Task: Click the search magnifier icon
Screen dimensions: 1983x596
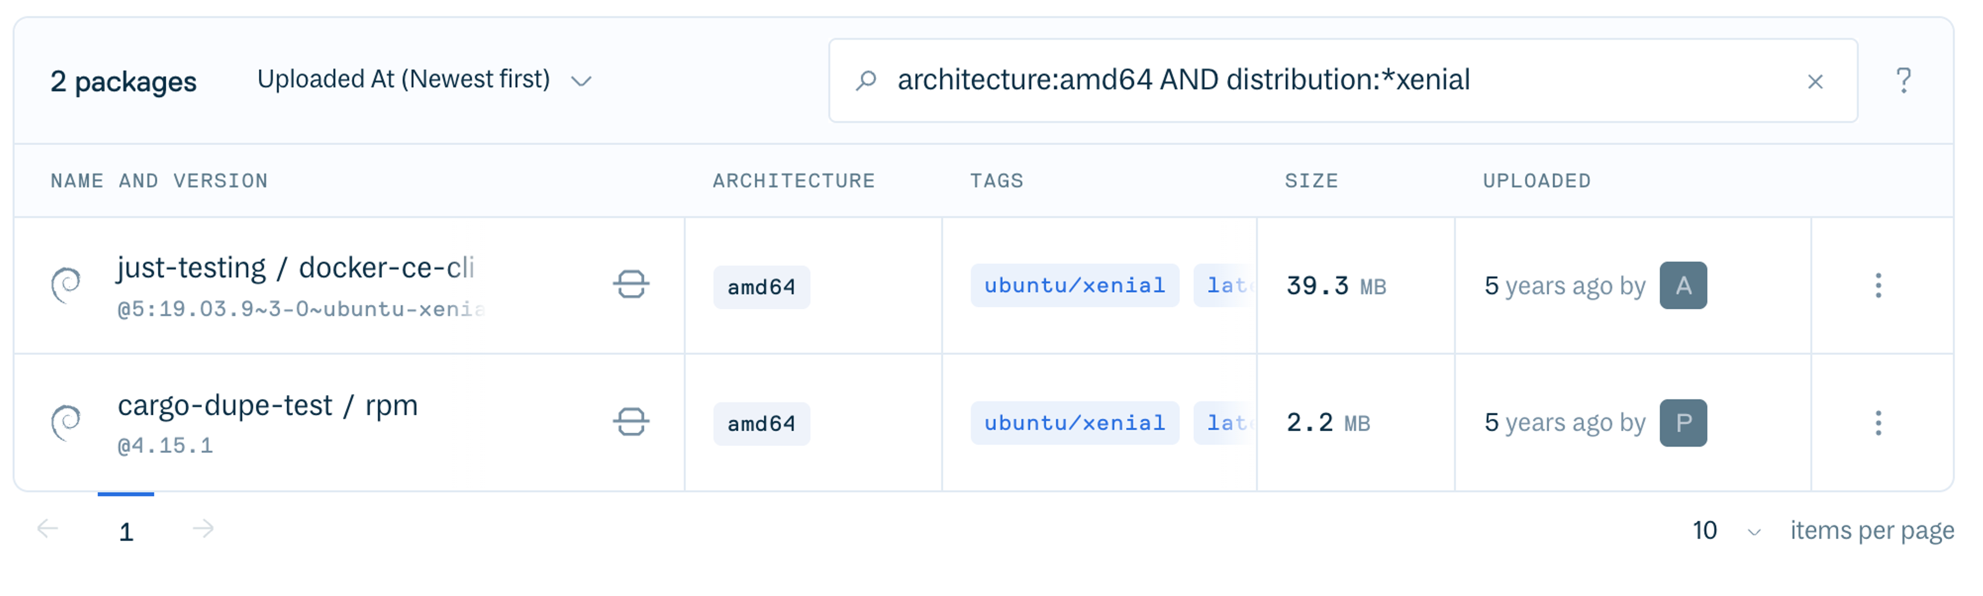Action: click(866, 80)
